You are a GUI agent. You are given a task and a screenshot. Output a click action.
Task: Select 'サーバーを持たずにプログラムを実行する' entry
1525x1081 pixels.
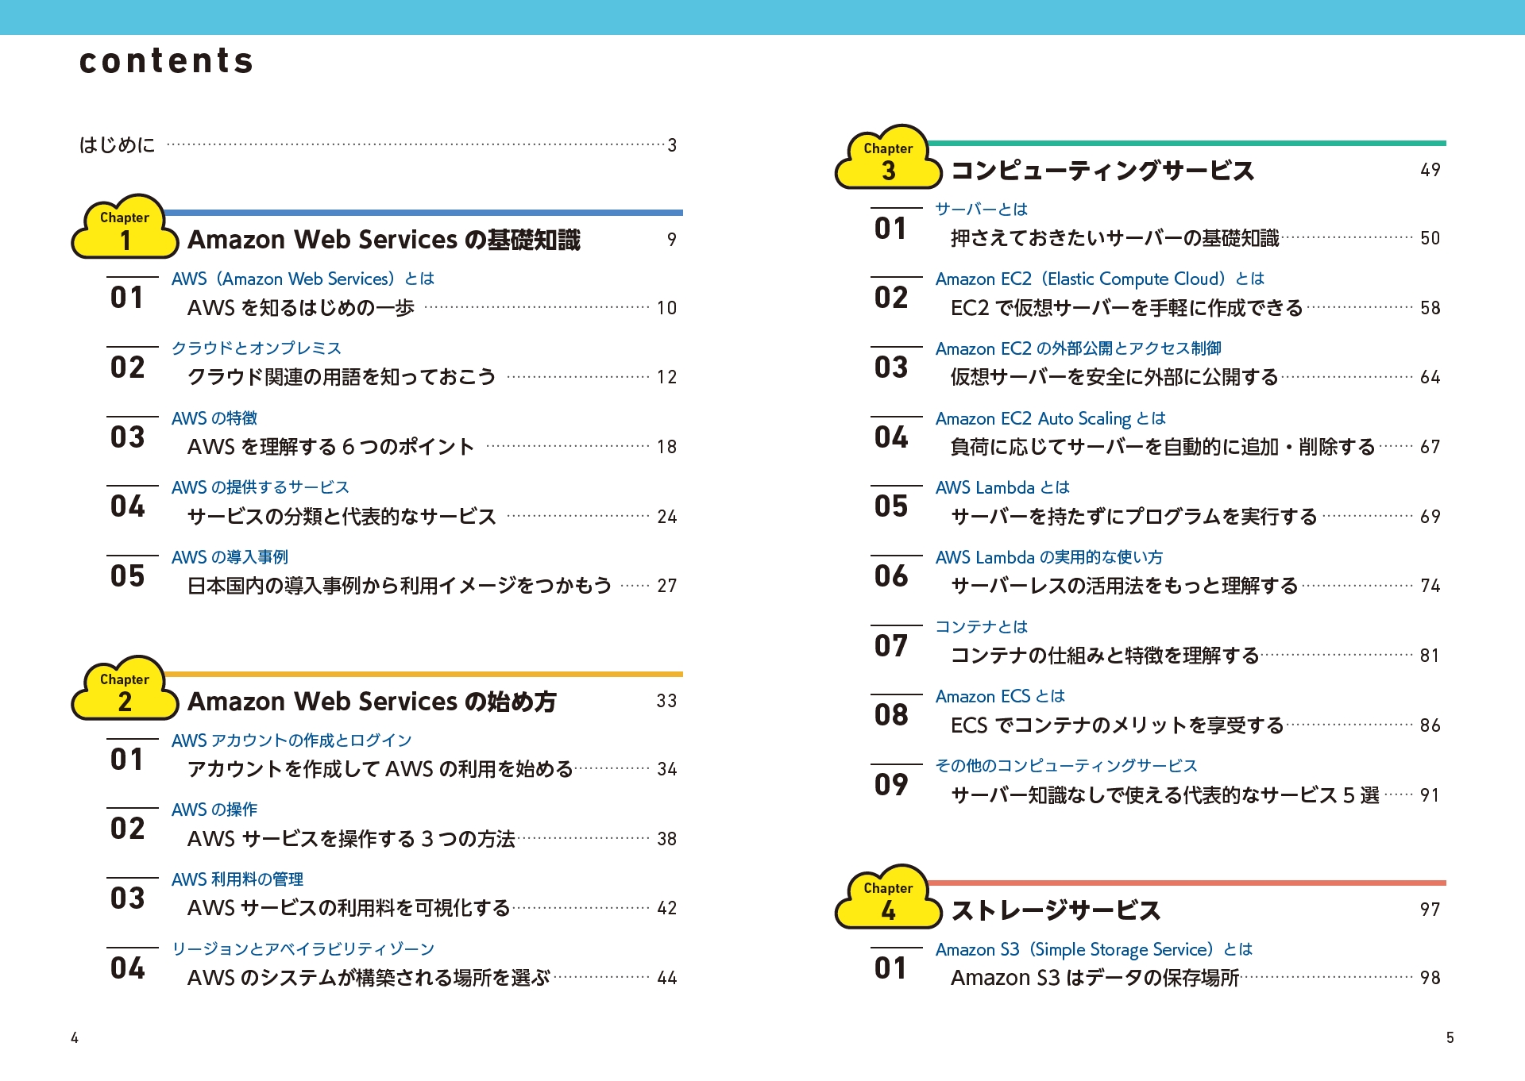coord(1134,516)
